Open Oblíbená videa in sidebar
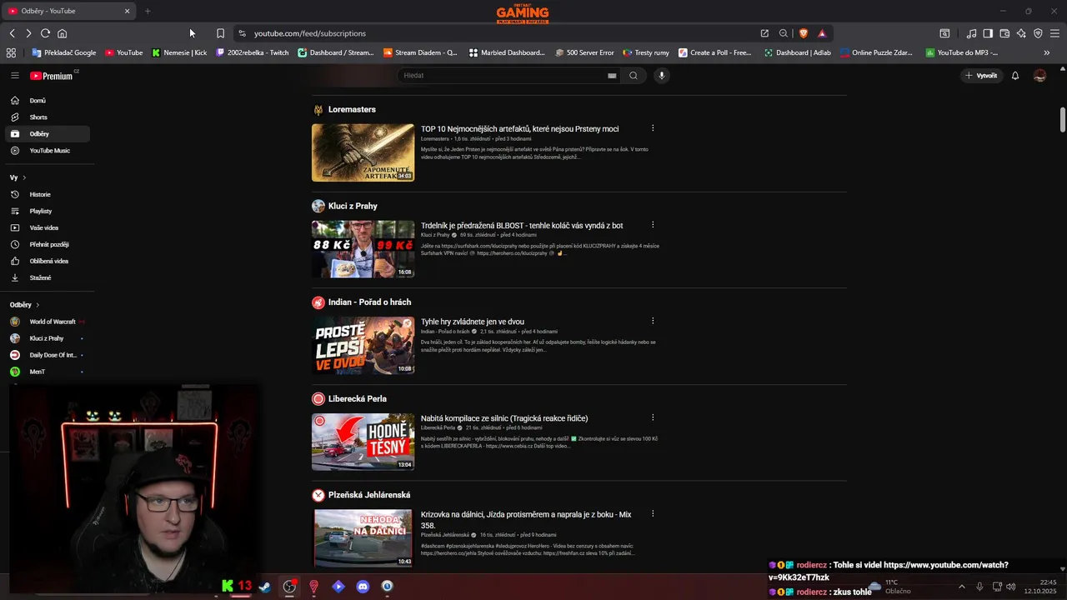The width and height of the screenshot is (1067, 600). (48, 261)
